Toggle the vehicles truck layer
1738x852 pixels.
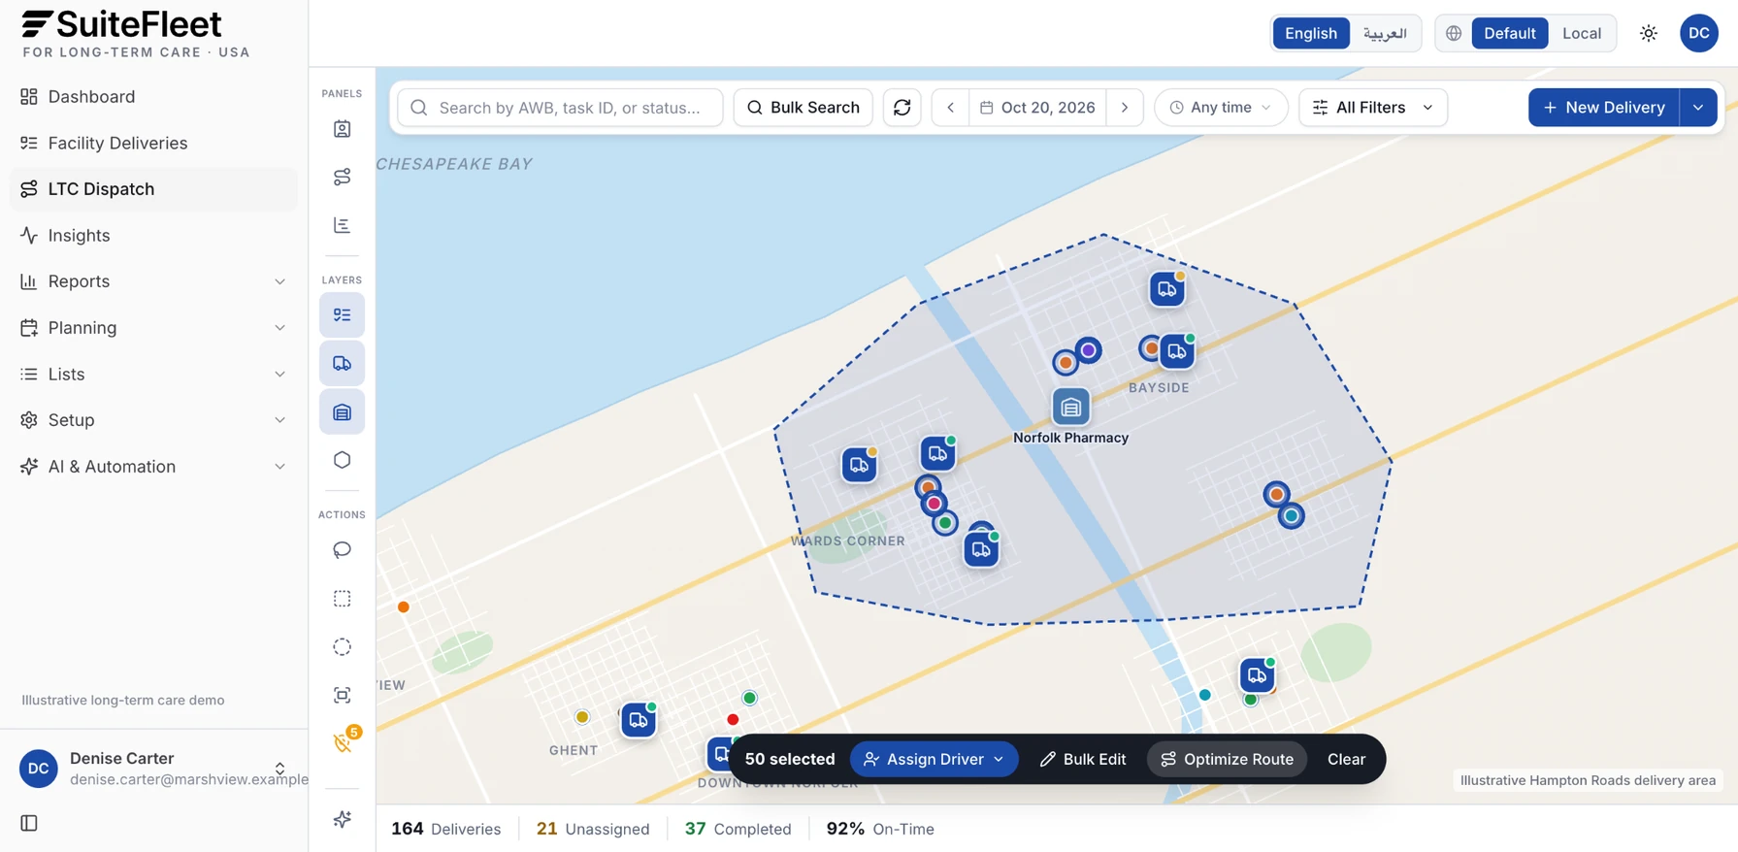(342, 363)
